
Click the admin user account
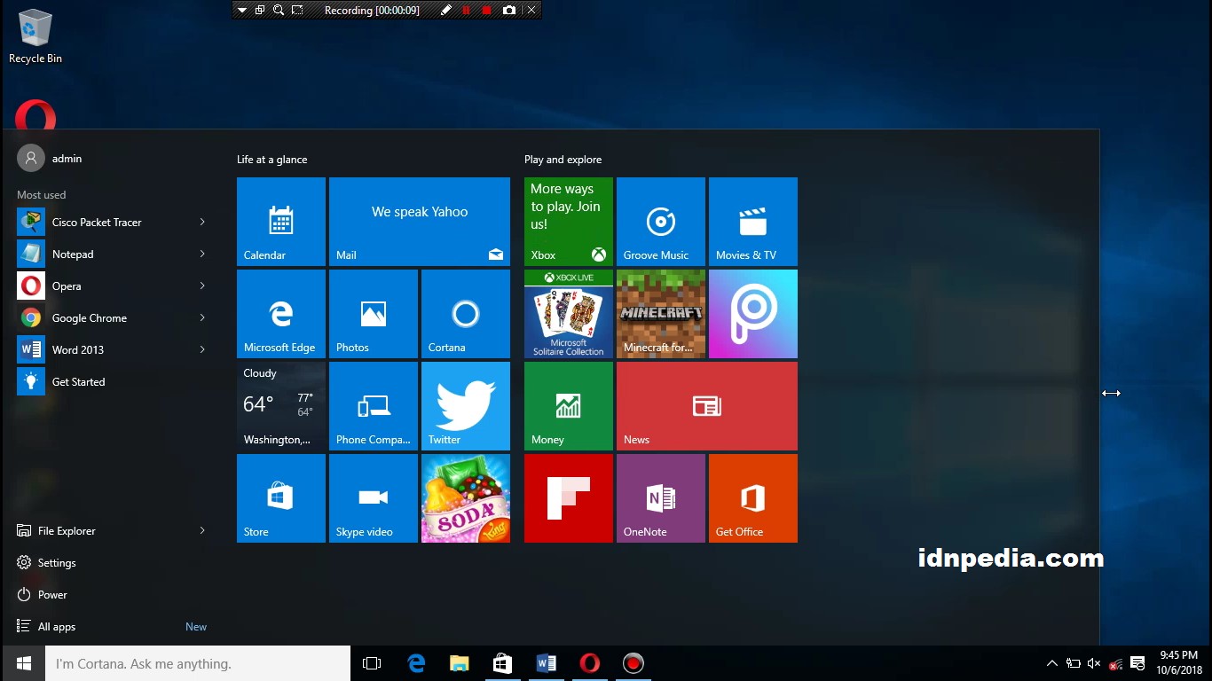(x=50, y=158)
